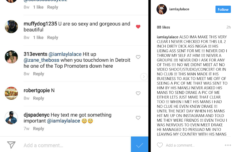Like the post using bottom heart icon
Viewport: 234px width, 152px height.
point(159,145)
